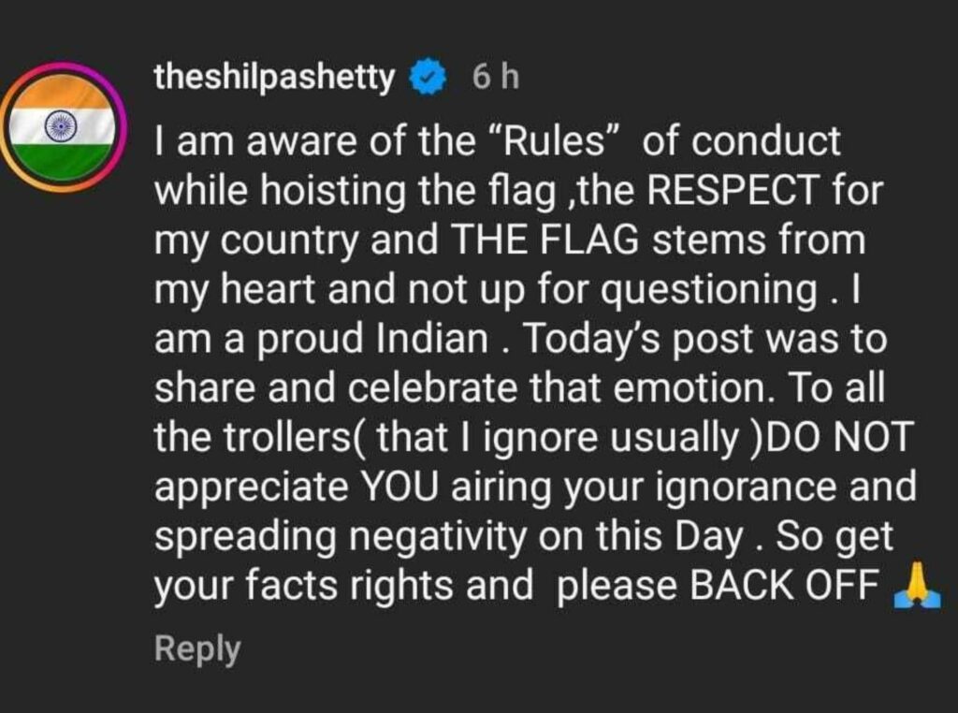Click the Reply button under the comment

point(197,648)
